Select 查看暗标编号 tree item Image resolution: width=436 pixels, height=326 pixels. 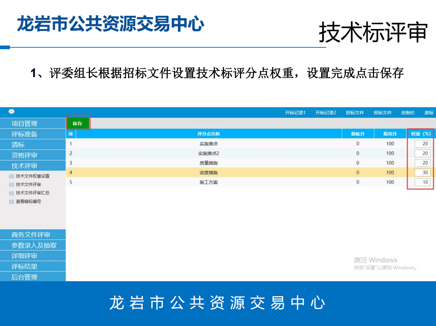click(28, 202)
